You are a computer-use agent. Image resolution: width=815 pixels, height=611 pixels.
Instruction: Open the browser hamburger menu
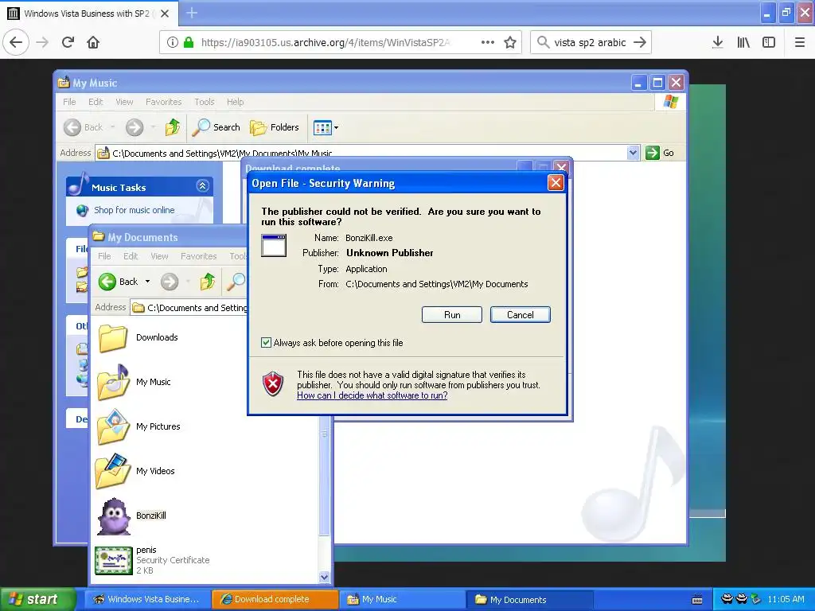pyautogui.click(x=799, y=42)
